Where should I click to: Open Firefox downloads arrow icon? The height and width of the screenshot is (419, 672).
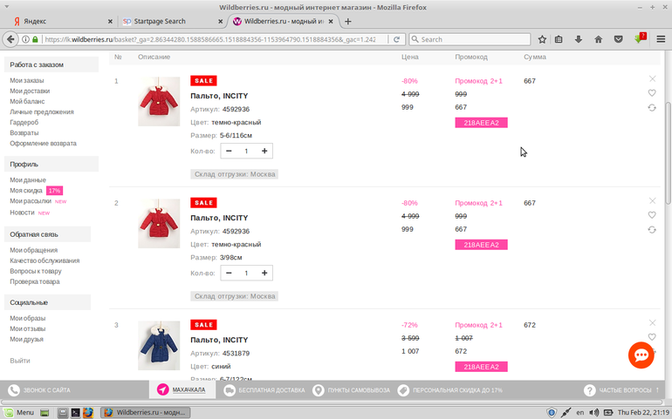pyautogui.click(x=578, y=39)
